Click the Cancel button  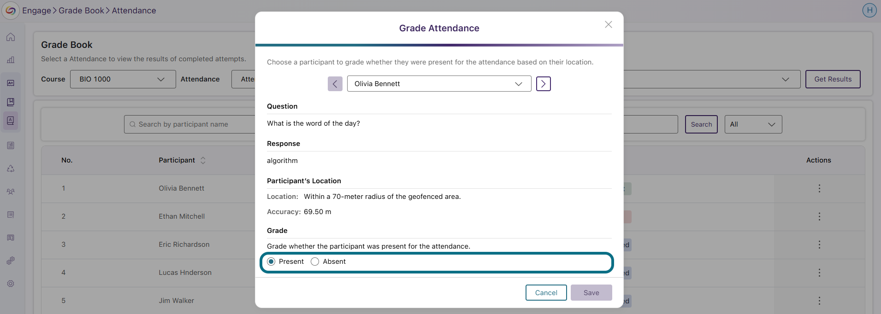click(x=546, y=293)
